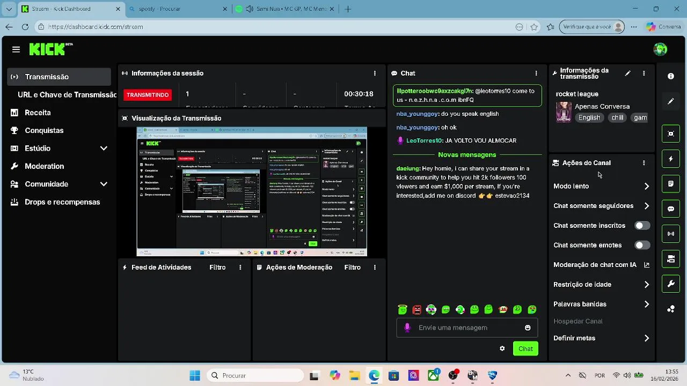Image resolution: width=687 pixels, height=386 pixels.
Task: Open options menu of Informações da transmissão panel
Action: click(644, 73)
